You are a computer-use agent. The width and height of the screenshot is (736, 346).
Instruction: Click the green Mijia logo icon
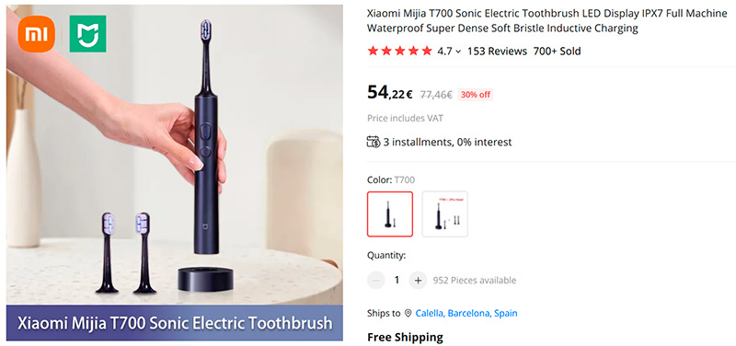coord(87,34)
